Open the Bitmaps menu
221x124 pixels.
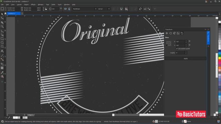pyautogui.click(x=41, y=4)
